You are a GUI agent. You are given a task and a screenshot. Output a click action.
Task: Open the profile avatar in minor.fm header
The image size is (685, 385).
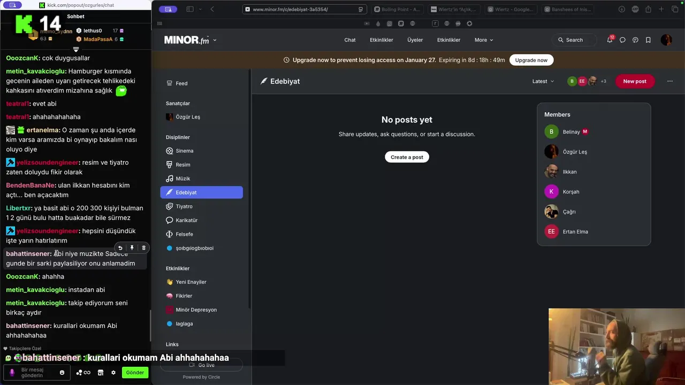(x=666, y=40)
